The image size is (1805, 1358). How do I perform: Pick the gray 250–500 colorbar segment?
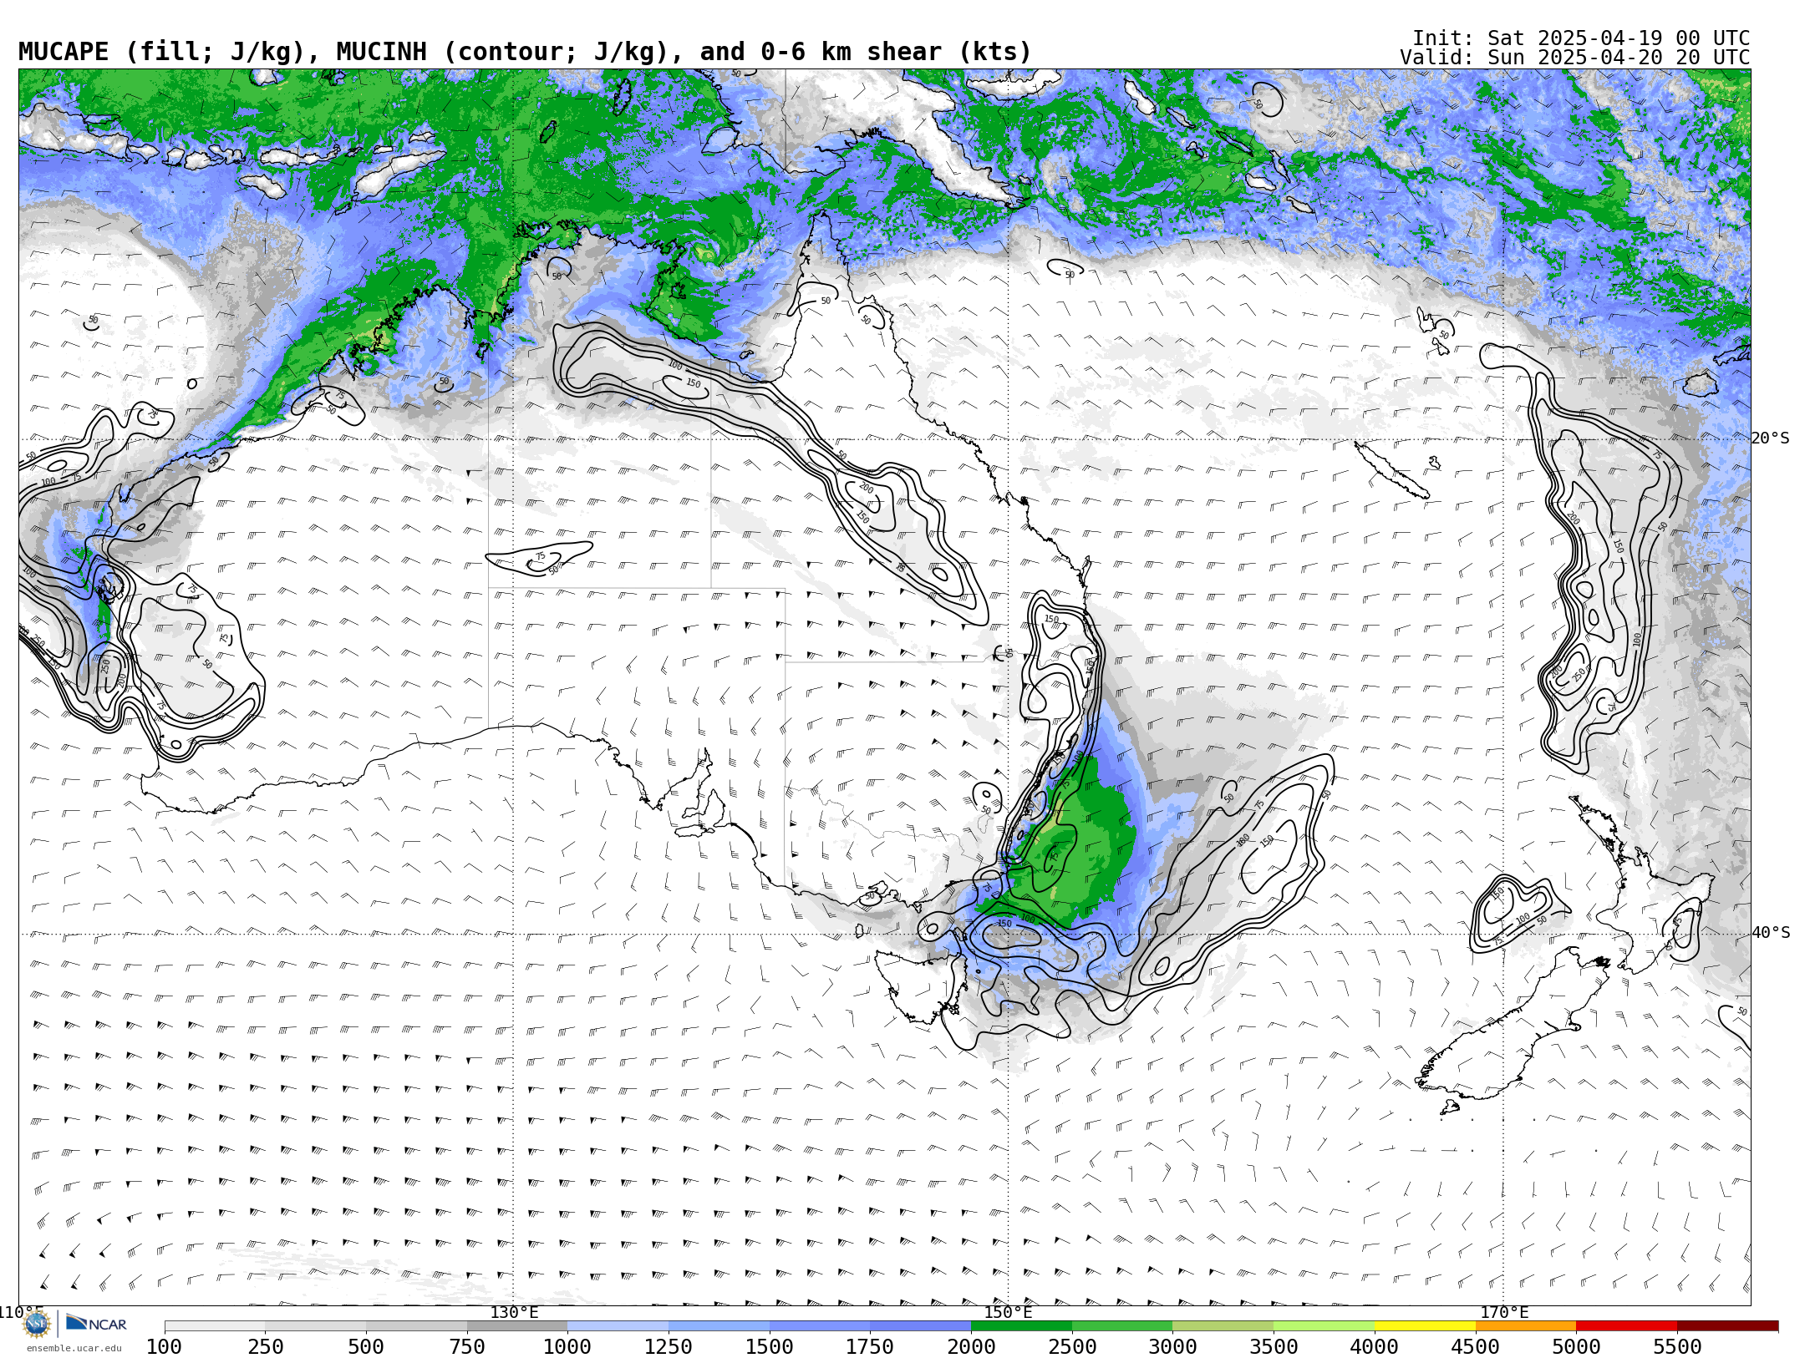click(x=316, y=1326)
